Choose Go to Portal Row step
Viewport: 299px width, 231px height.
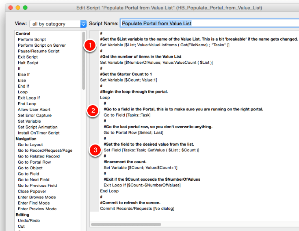point(35,162)
